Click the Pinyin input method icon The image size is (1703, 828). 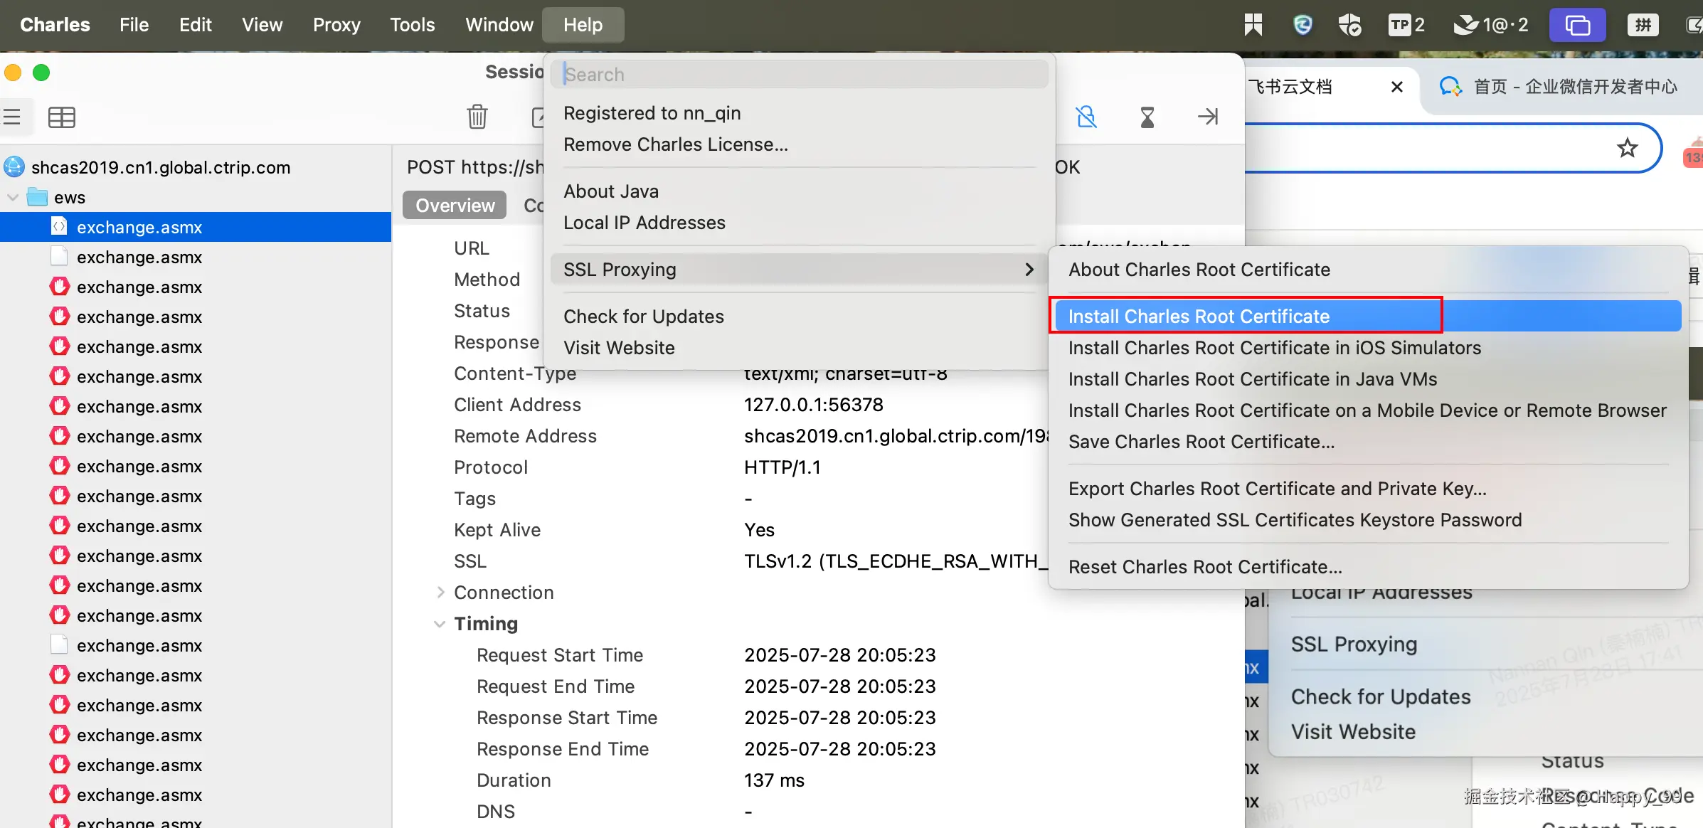tap(1643, 26)
